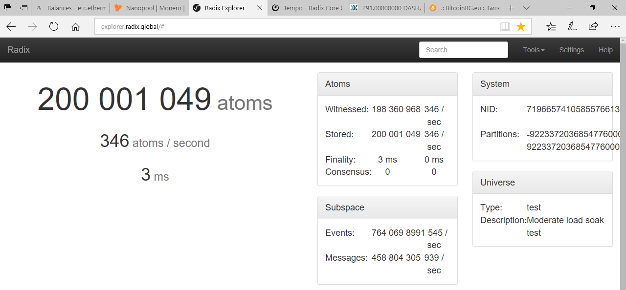Screen dimensions: 626x290
Task: Open the Favorites hub
Action: (x=551, y=27)
